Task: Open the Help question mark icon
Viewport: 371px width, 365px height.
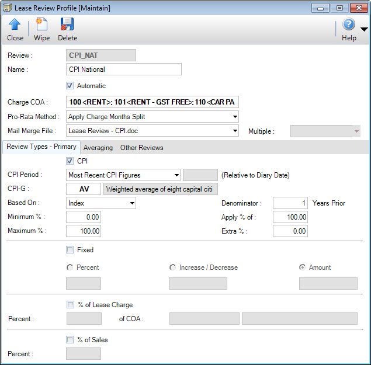Action: pos(349,25)
